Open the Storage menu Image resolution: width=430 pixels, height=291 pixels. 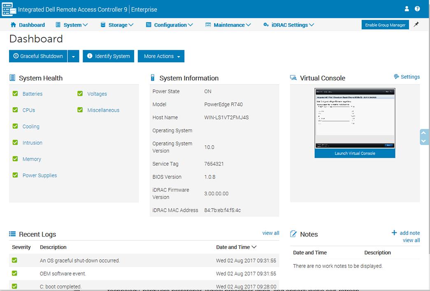tap(117, 25)
